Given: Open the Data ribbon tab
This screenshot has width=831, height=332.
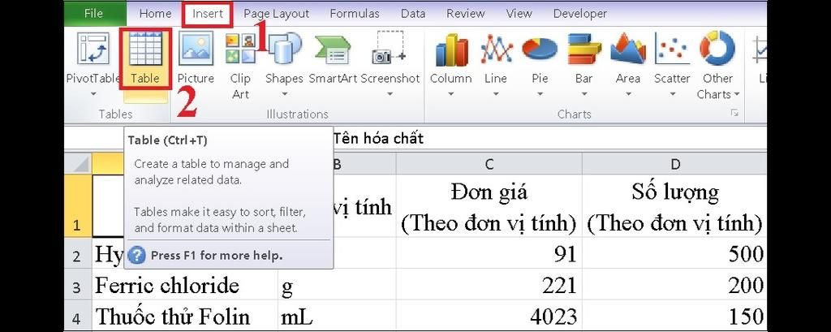Looking at the screenshot, I should (413, 14).
